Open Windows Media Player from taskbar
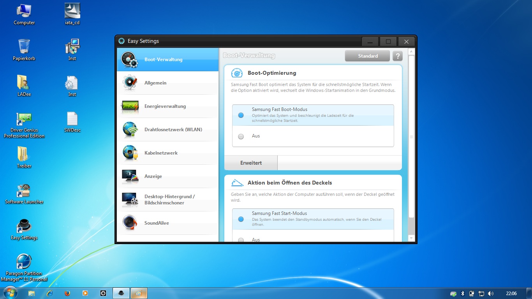The width and height of the screenshot is (532, 299). 85,293
